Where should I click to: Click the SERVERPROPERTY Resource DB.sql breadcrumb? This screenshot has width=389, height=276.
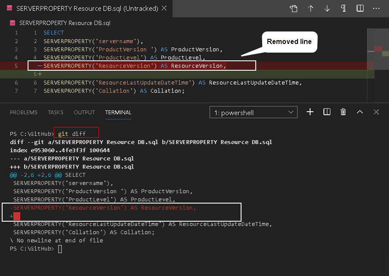[65, 23]
